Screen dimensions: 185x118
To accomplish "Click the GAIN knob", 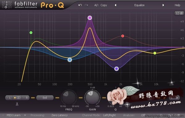I will coord(92,97).
